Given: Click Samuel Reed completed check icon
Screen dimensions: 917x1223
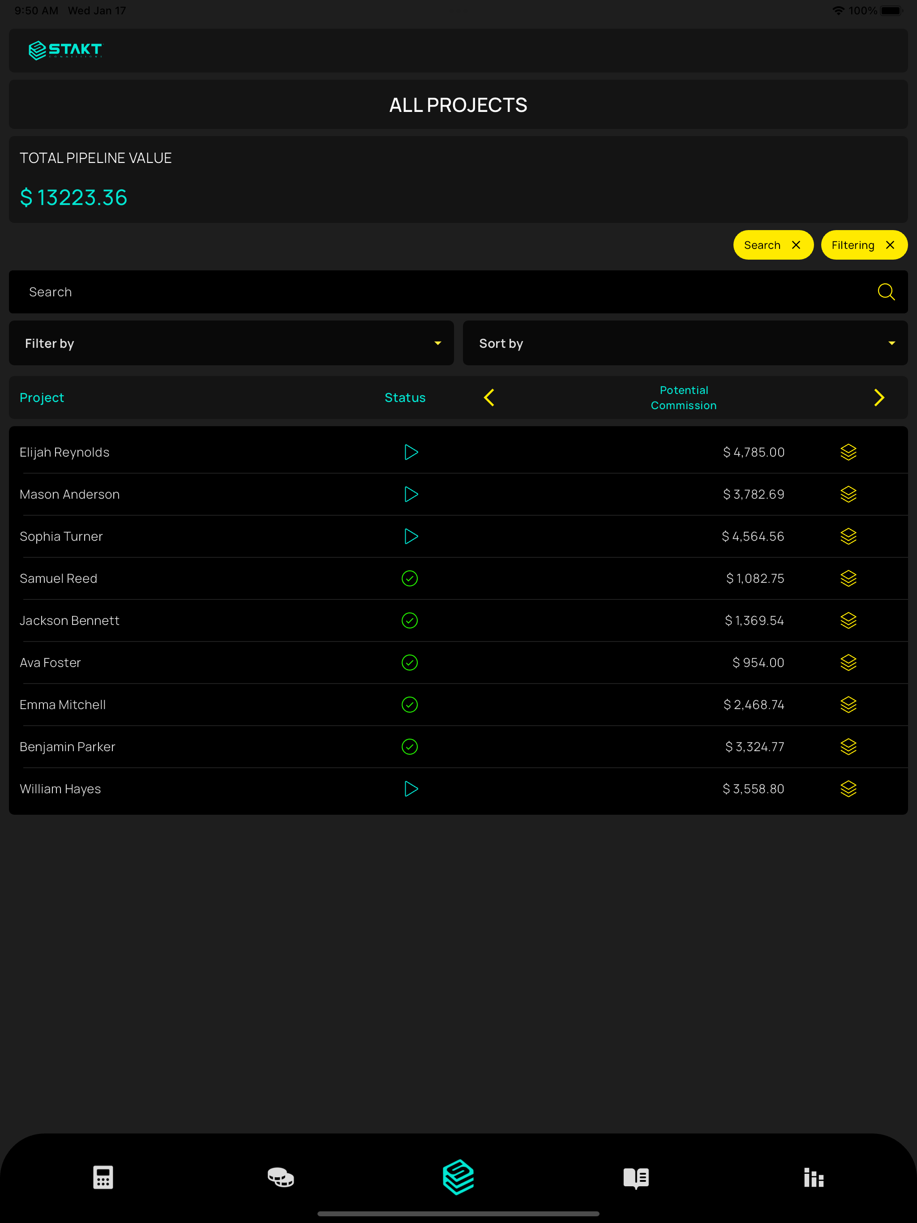Looking at the screenshot, I should (x=409, y=578).
